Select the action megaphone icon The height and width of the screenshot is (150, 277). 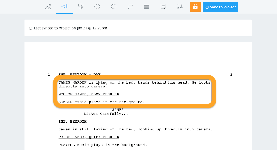64,7
